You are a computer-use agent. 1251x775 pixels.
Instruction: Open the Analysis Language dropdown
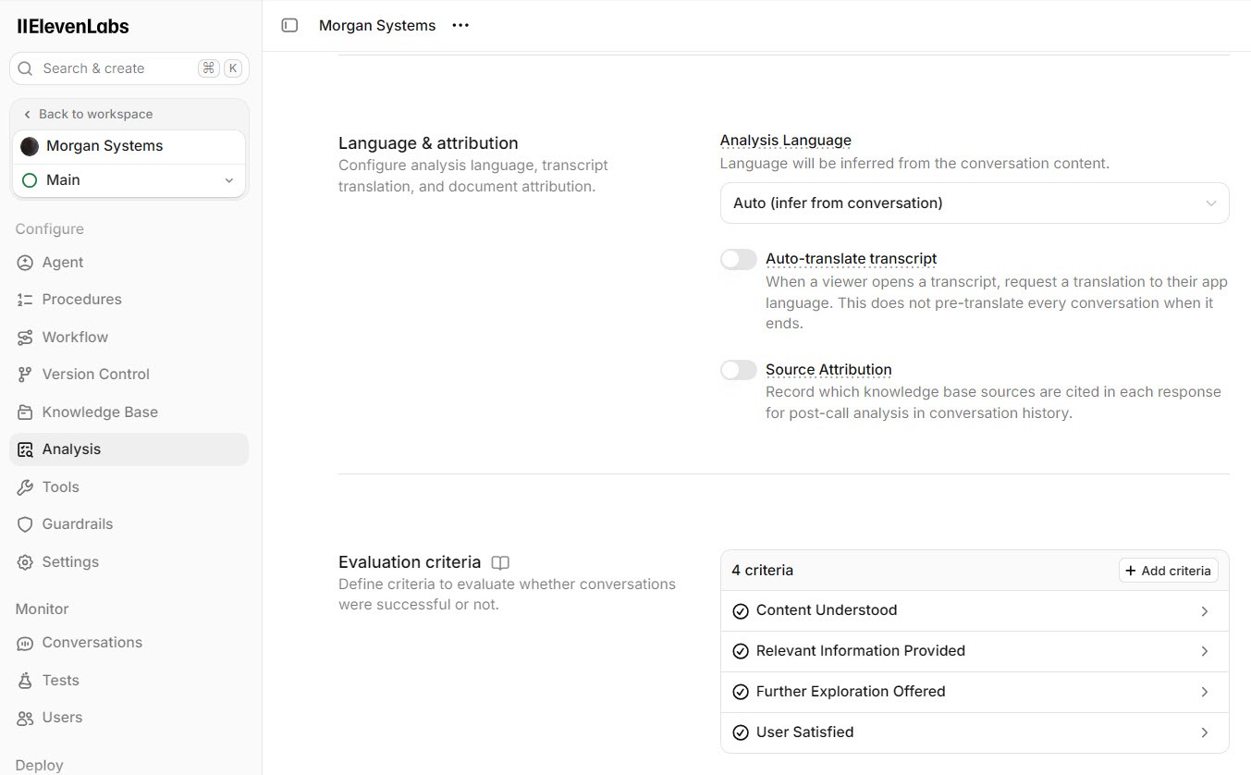pyautogui.click(x=975, y=203)
